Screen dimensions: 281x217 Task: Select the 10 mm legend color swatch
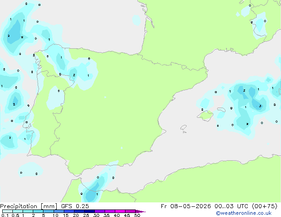(x=59, y=211)
